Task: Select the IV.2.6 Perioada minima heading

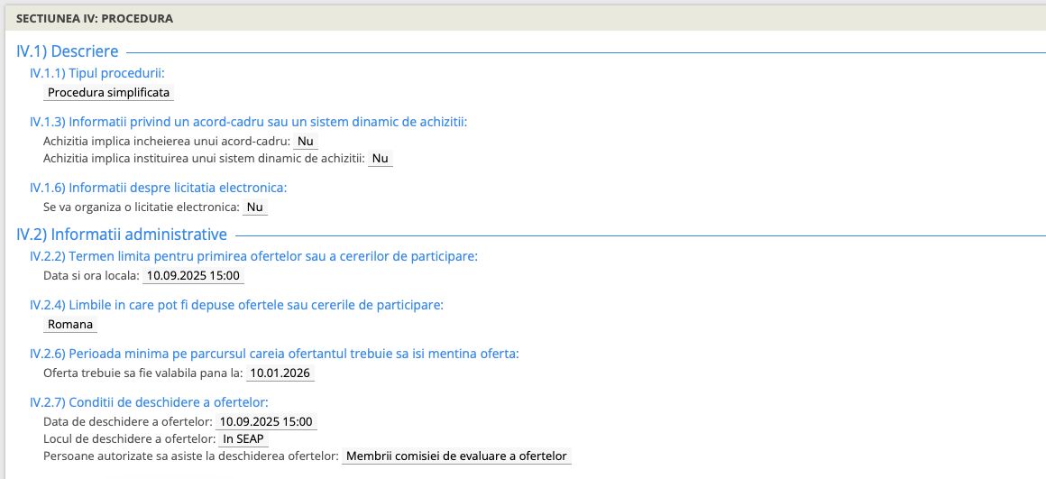Action: [x=274, y=354]
